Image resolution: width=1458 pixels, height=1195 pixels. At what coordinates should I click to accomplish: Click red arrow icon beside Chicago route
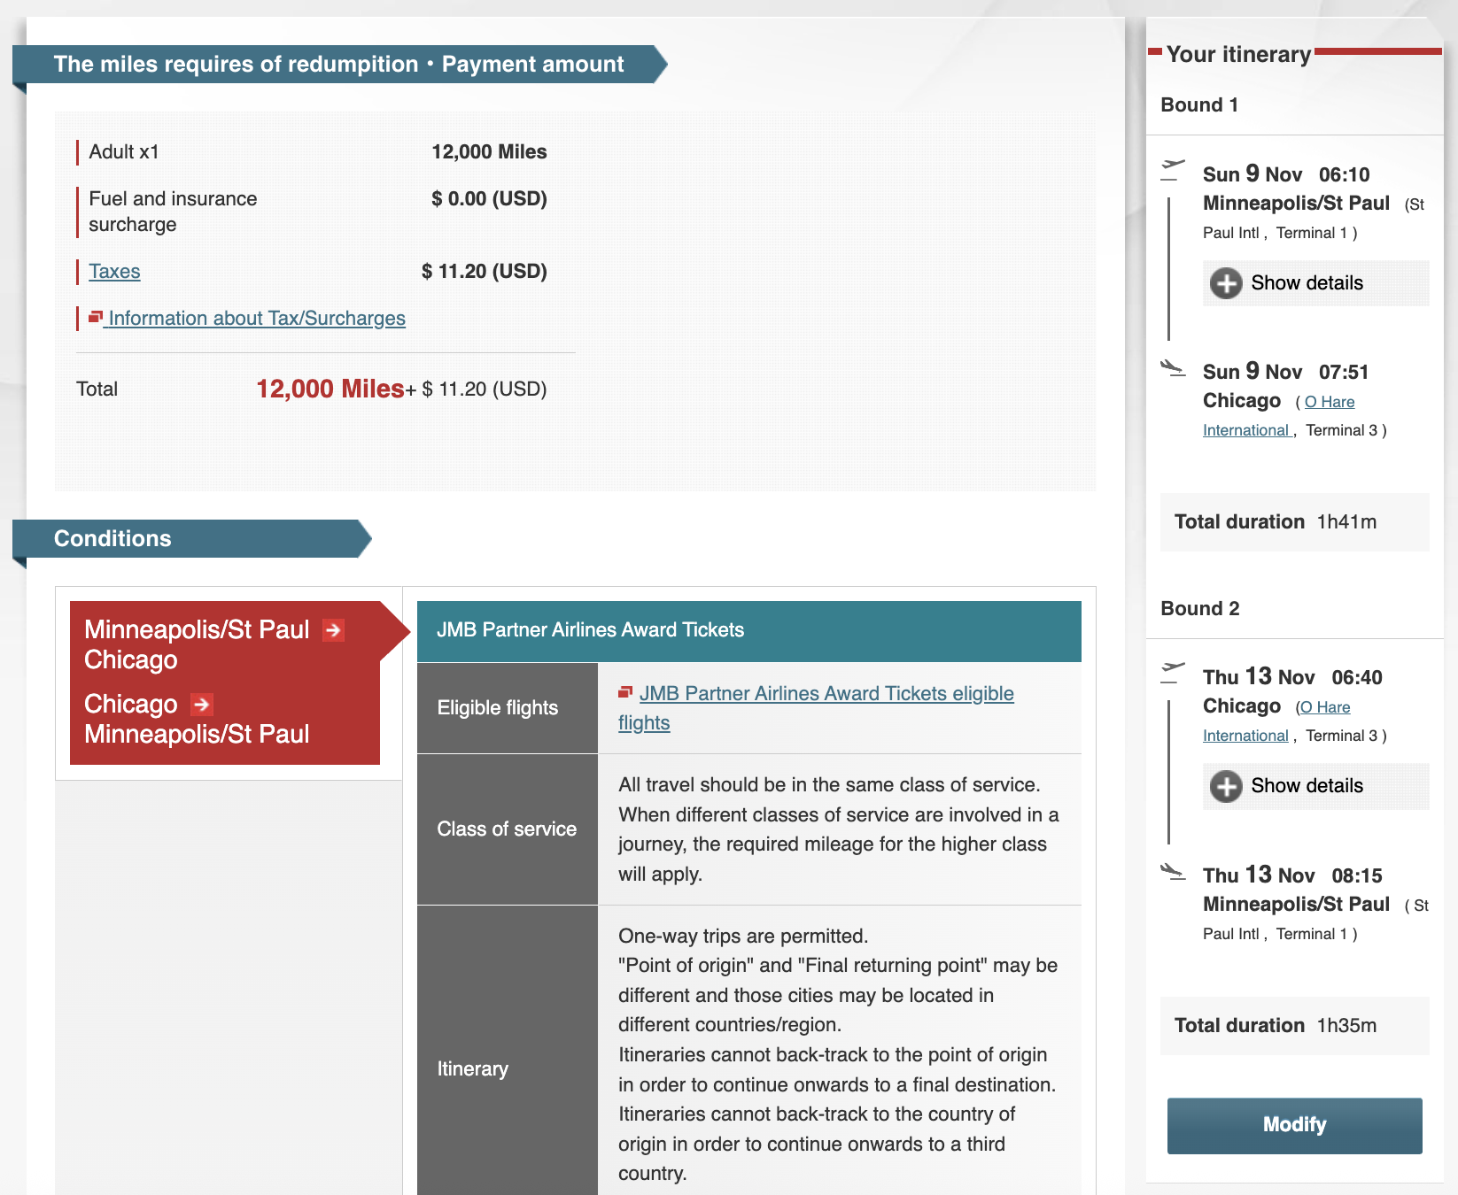click(202, 705)
